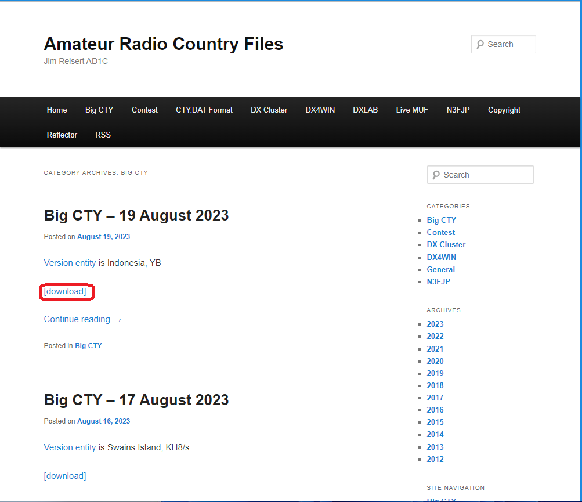Image resolution: width=582 pixels, height=502 pixels.
Task: Select Big CTY under Categories
Action: [442, 220]
